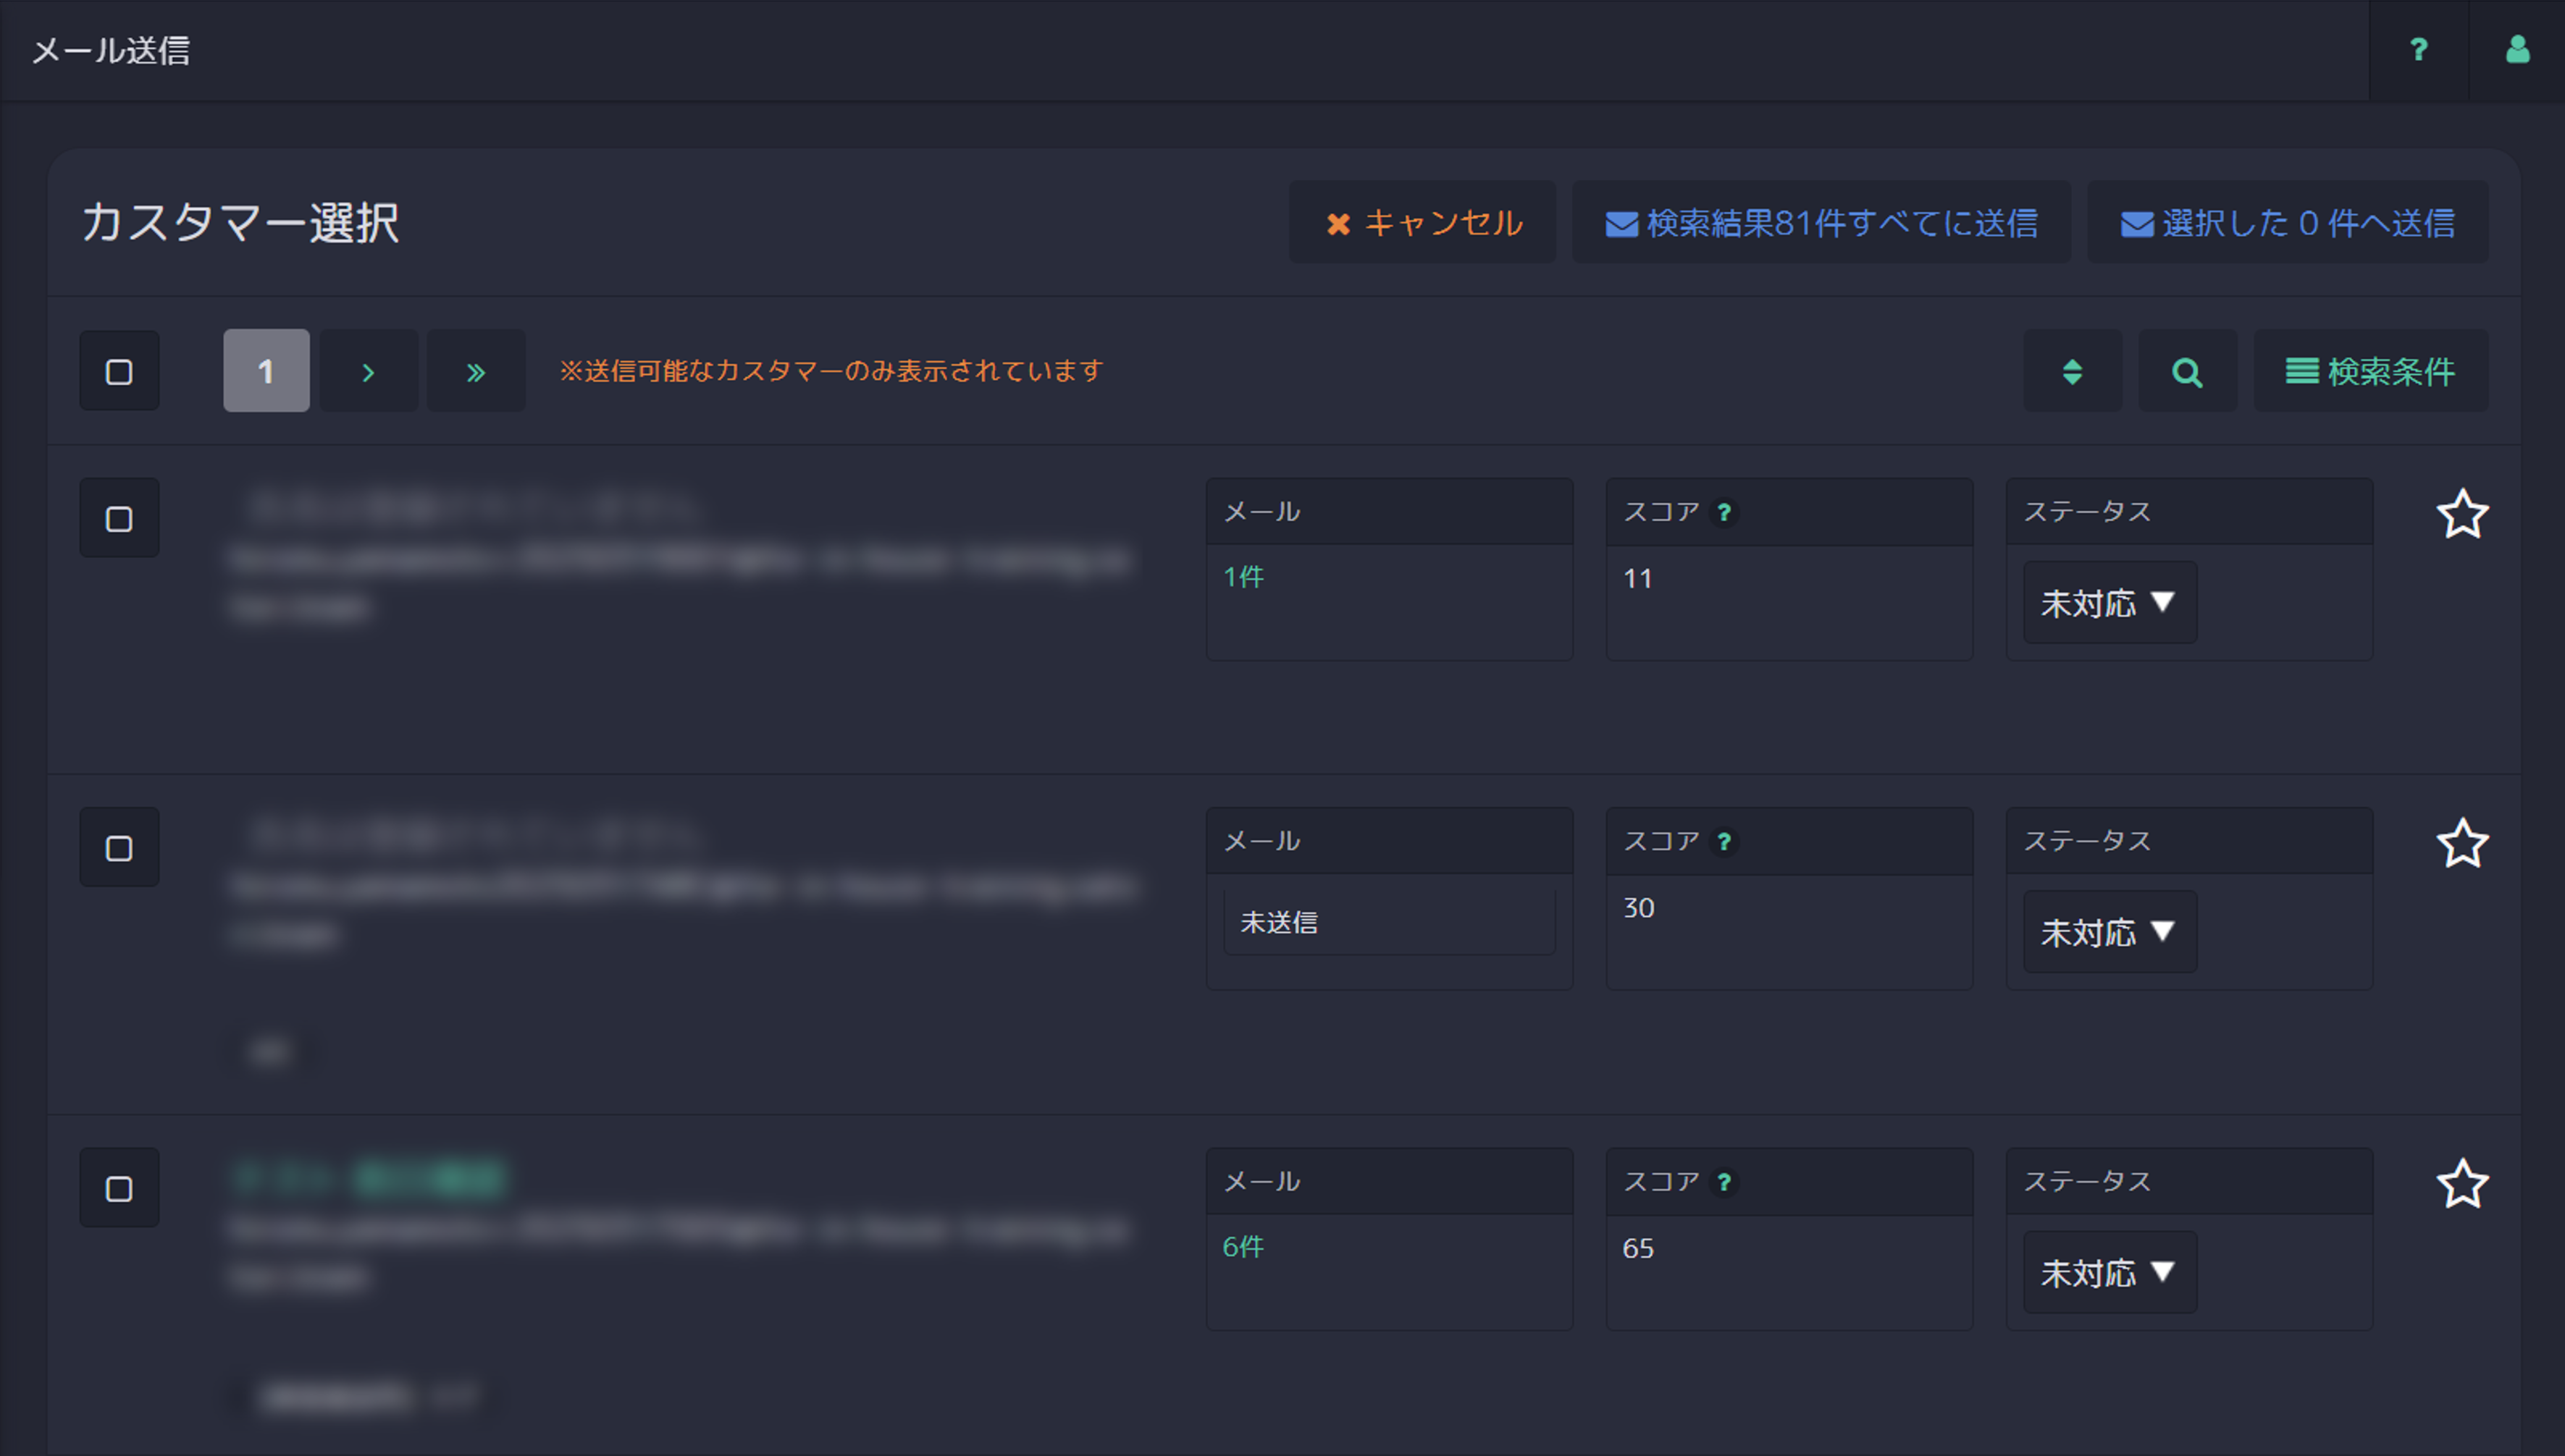The width and height of the screenshot is (2565, 1456).
Task: Open the 検索条件 search conditions panel
Action: 2370,372
